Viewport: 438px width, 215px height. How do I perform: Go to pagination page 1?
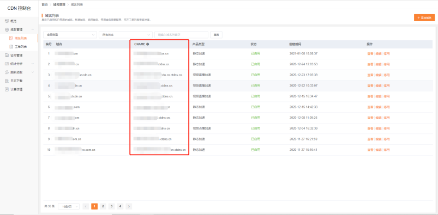(94, 206)
